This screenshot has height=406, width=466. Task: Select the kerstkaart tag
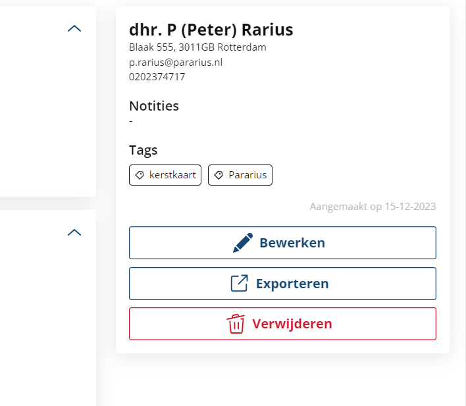coord(165,175)
